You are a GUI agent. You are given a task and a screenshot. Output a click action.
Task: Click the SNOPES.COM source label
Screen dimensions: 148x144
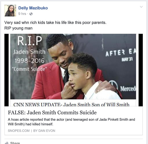(x=19, y=131)
